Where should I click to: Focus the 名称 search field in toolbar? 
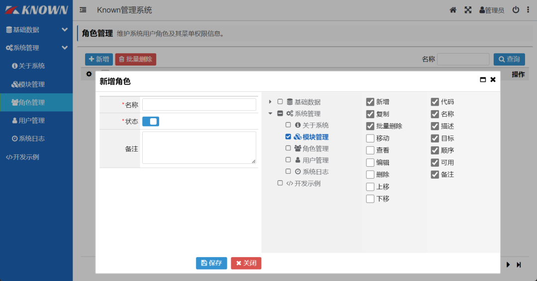click(x=463, y=59)
